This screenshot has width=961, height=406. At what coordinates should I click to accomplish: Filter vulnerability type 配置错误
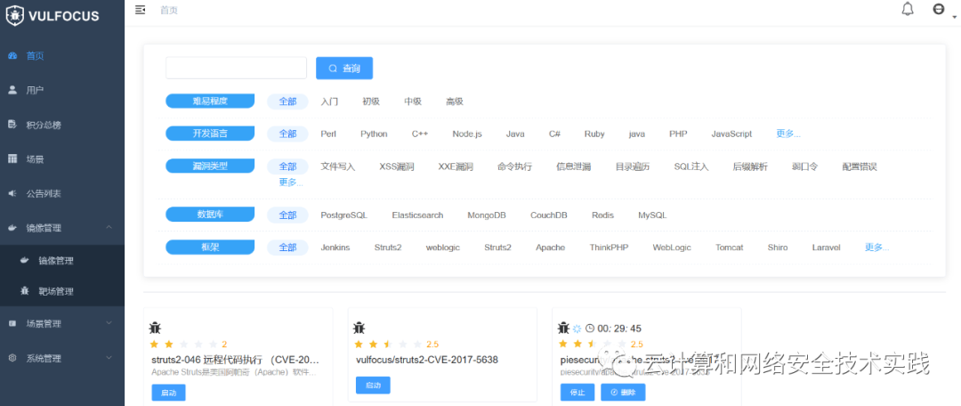coord(860,166)
